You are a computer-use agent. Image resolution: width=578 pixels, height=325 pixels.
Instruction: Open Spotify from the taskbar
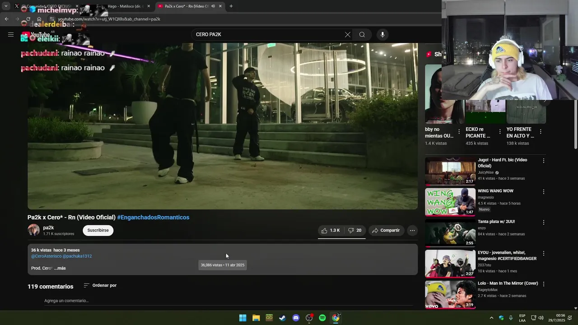[x=322, y=318]
